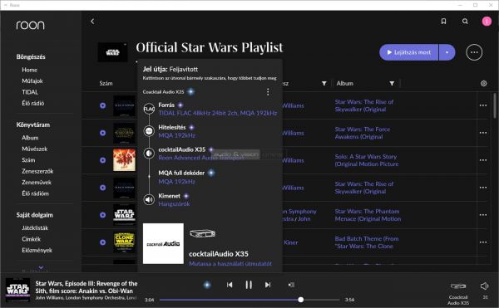The width and height of the screenshot is (499, 308).
Task: Click the cocktail Audio logo image
Action: pos(163,243)
